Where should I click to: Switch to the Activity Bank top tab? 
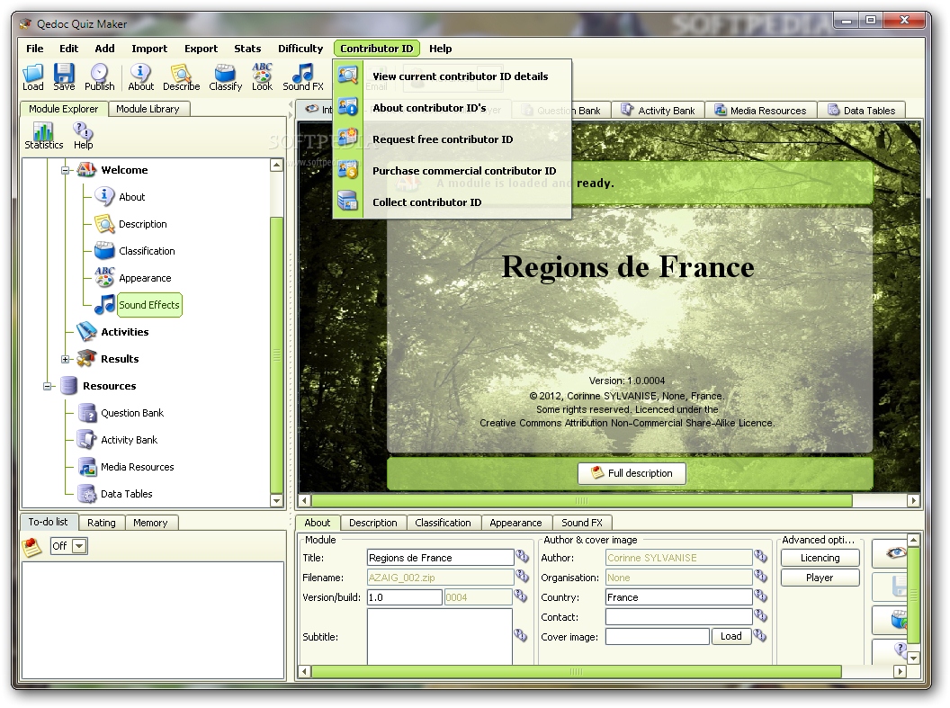click(x=658, y=111)
